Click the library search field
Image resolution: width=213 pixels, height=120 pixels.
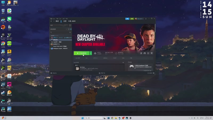coord(59,32)
